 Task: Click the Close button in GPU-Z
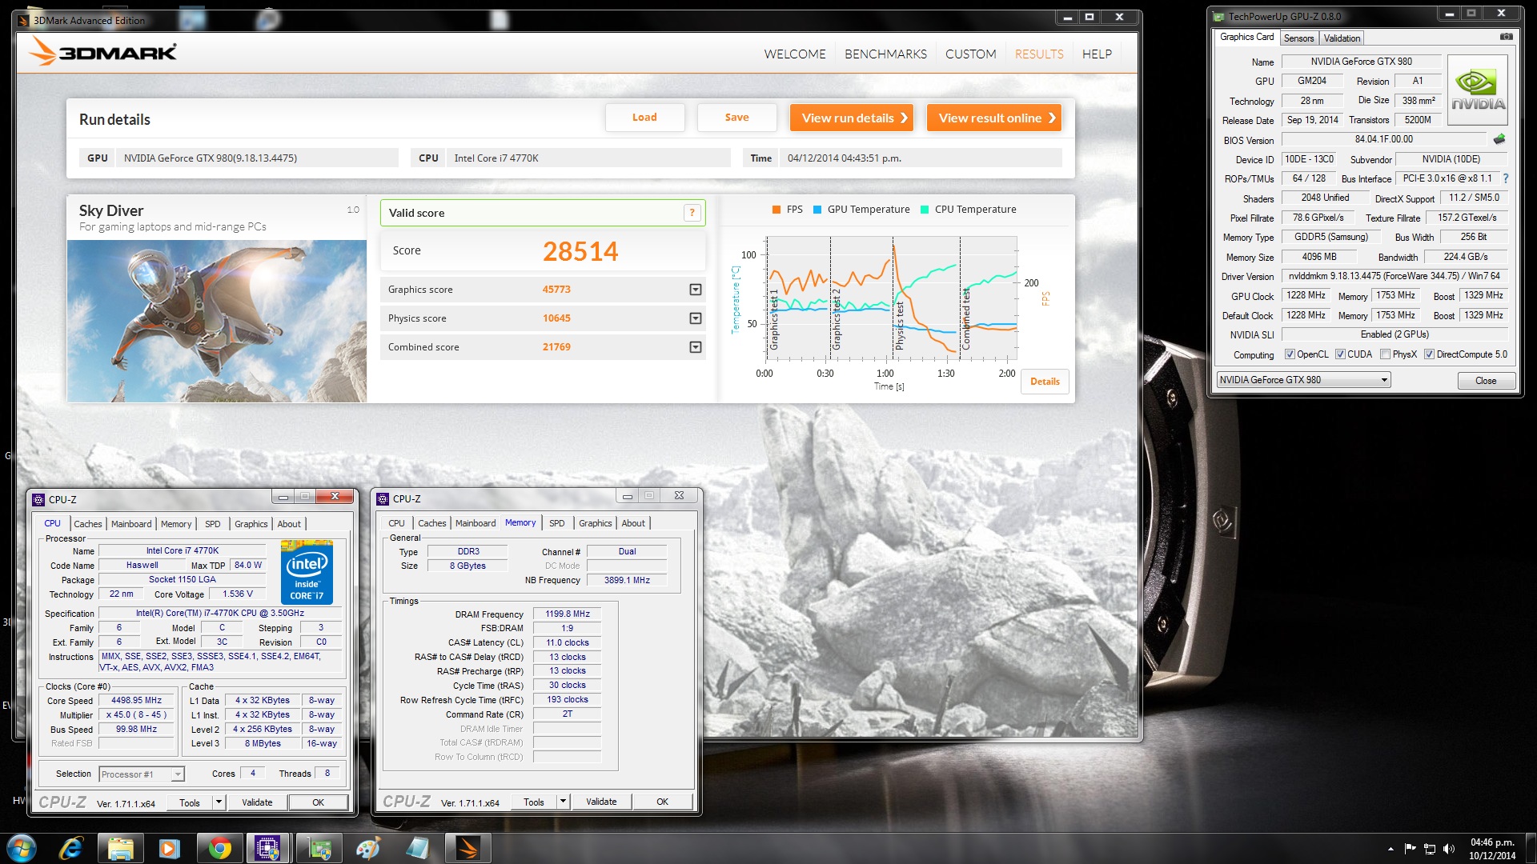(1486, 381)
